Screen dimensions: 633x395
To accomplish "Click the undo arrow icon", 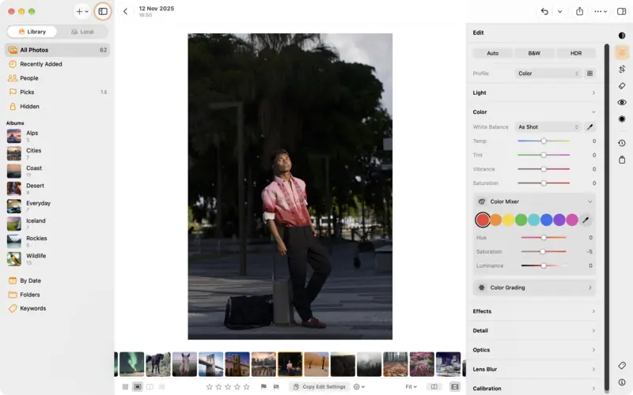I will 544,11.
